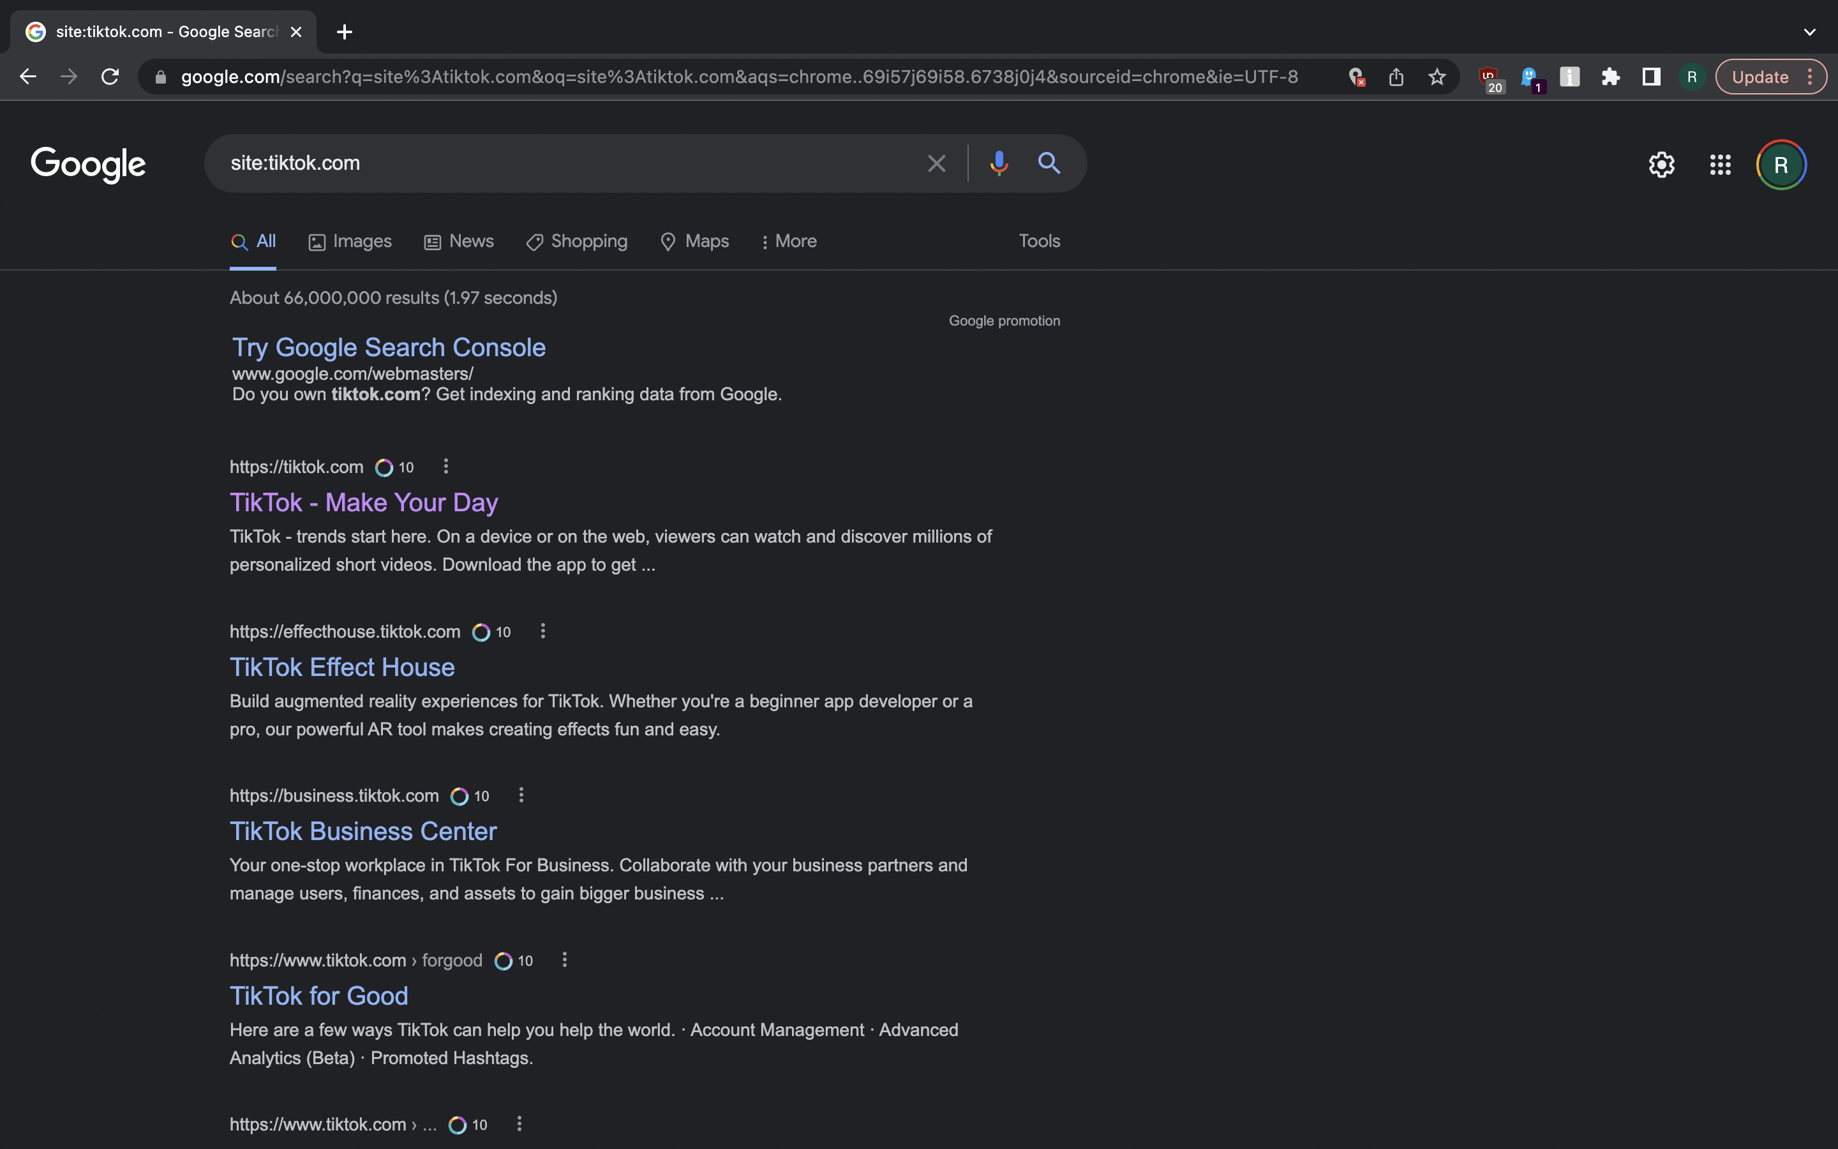1838x1149 pixels.
Task: Click www.google.com/webmasters/ URL text
Action: click(352, 374)
